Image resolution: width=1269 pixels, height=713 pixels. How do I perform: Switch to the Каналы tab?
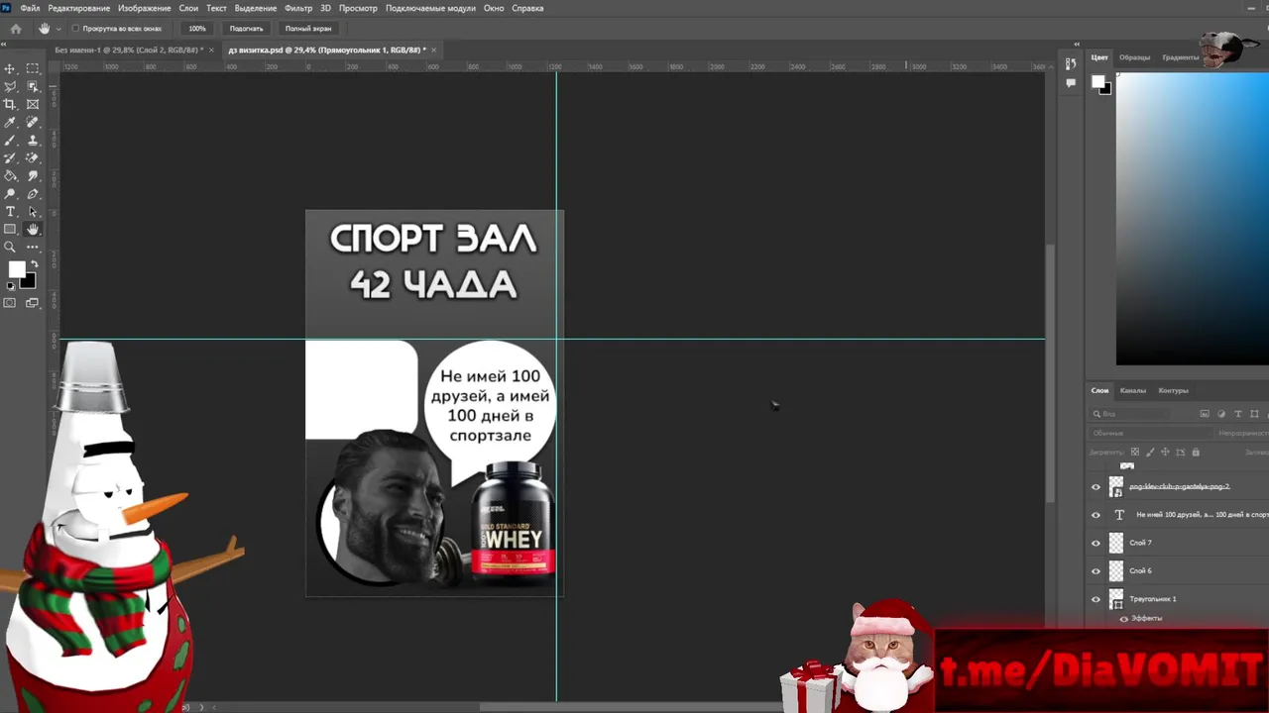click(x=1133, y=390)
